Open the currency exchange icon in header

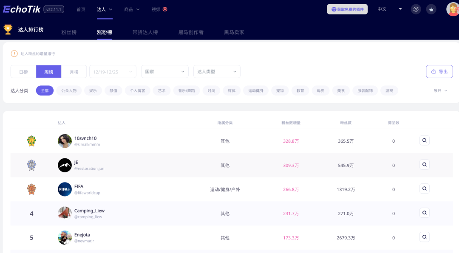416,9
